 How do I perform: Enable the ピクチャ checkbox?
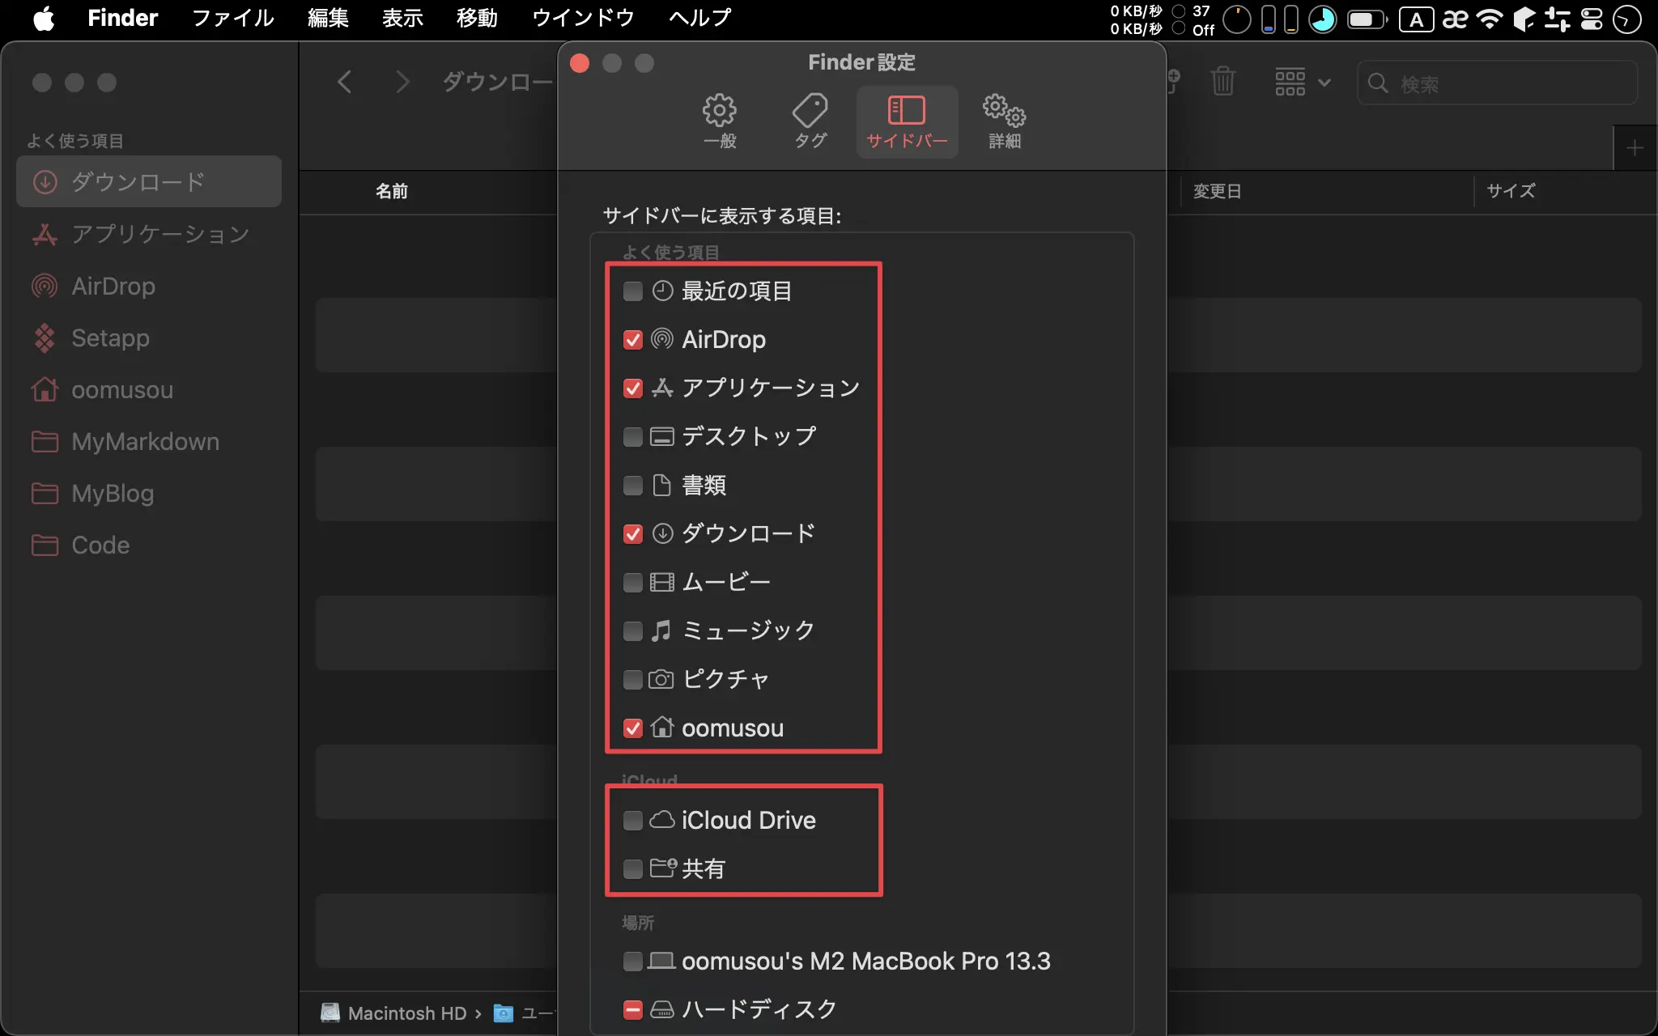click(633, 680)
